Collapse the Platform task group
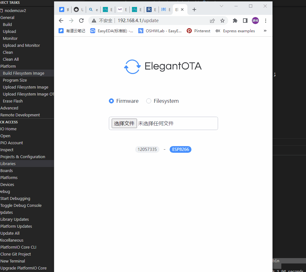306x272 pixels. point(8,66)
